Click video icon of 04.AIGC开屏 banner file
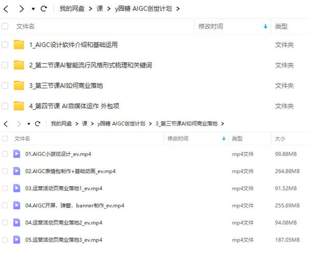The height and width of the screenshot is (255, 309). [17, 205]
